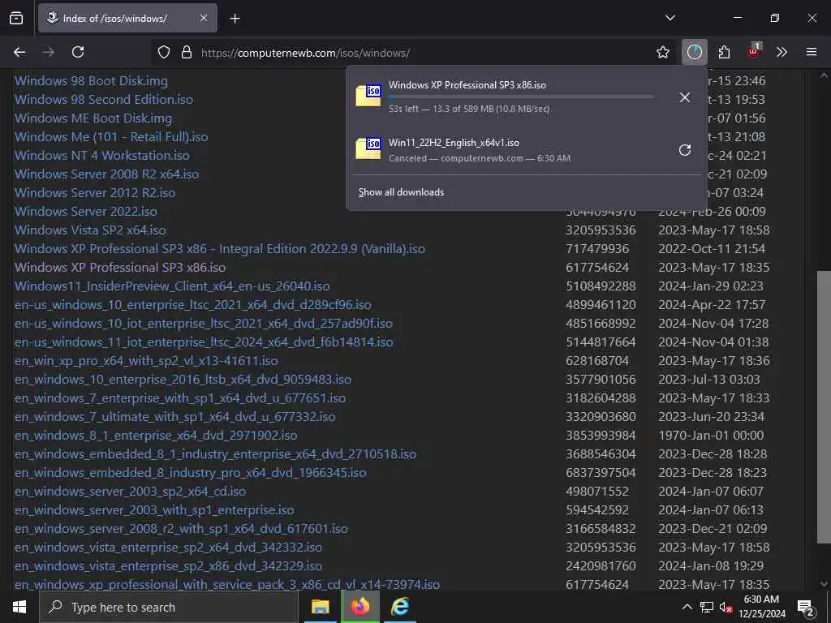
Task: Open the extensions puzzle menu
Action: (724, 52)
